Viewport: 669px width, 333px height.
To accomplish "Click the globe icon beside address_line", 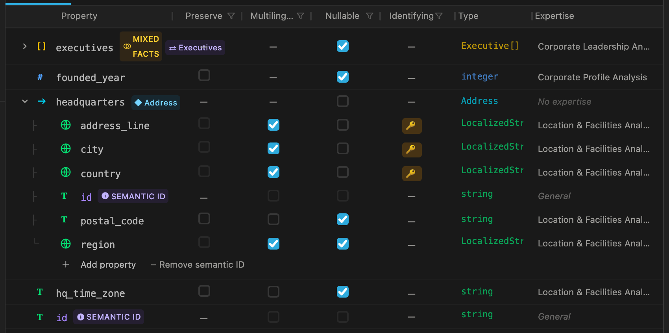I will click(x=66, y=125).
